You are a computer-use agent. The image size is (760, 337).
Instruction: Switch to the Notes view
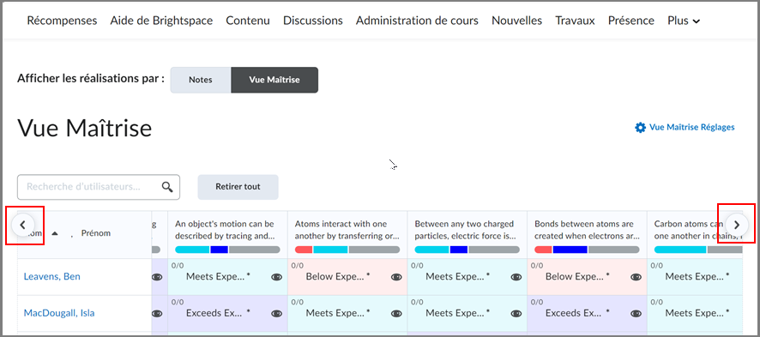(201, 80)
